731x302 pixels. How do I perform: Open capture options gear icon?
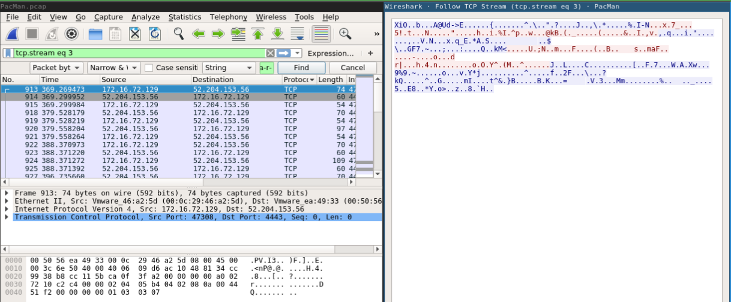71,34
